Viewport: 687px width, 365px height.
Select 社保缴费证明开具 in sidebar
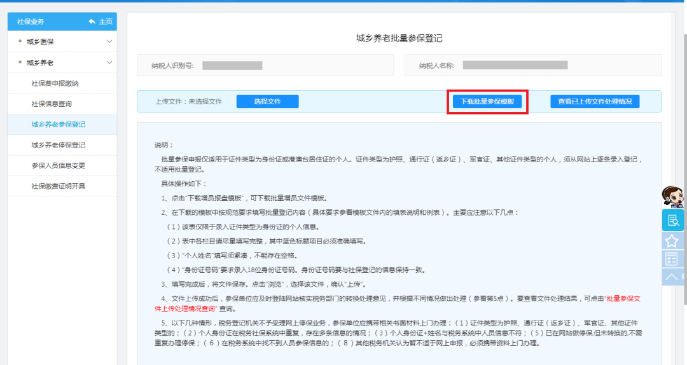tap(58, 186)
